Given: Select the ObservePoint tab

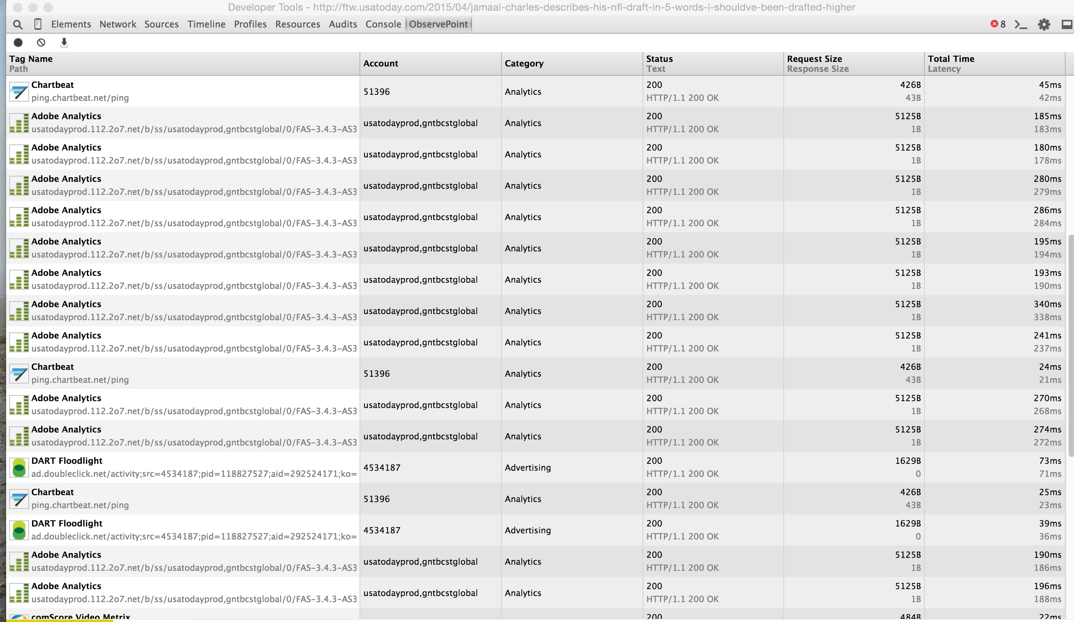Looking at the screenshot, I should click(439, 24).
